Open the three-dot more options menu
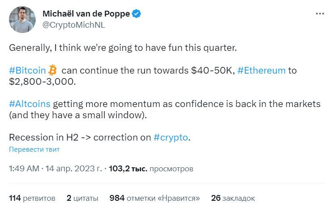333x203 pixels. [320, 14]
